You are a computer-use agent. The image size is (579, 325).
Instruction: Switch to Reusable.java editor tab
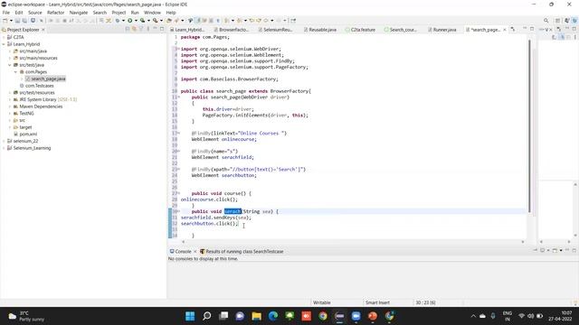(319, 30)
